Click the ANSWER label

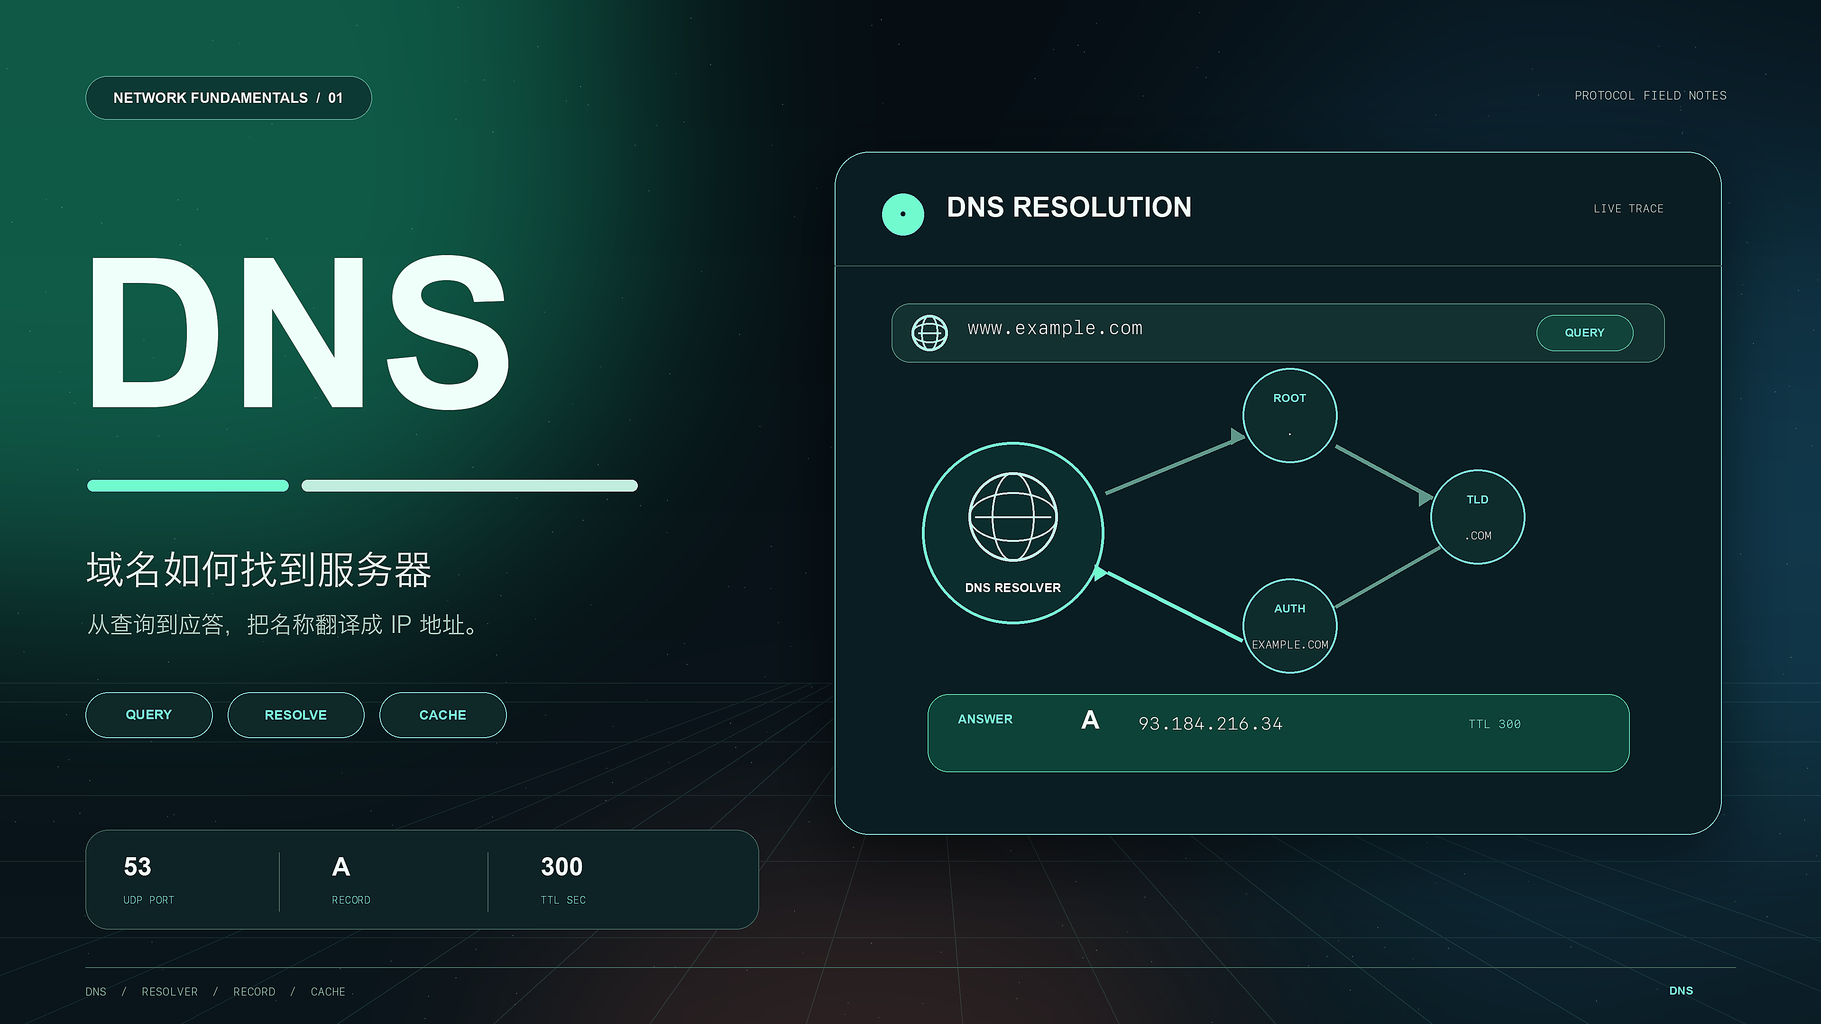tap(985, 719)
